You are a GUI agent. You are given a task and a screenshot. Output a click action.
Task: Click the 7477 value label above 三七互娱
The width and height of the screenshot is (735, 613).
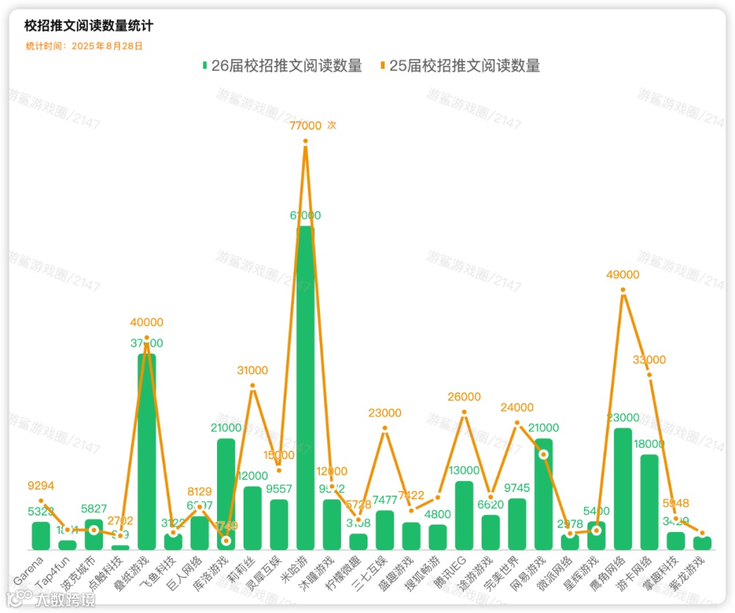coord(385,500)
